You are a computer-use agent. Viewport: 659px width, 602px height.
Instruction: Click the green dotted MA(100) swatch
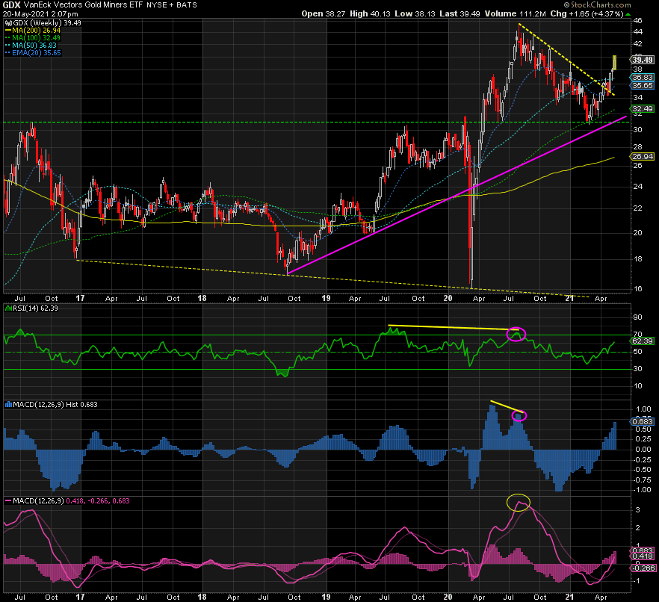click(8, 38)
